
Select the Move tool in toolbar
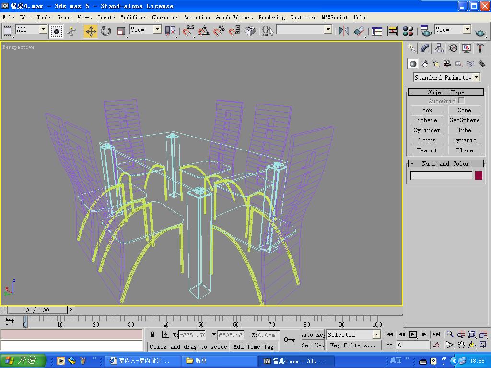[x=91, y=31]
